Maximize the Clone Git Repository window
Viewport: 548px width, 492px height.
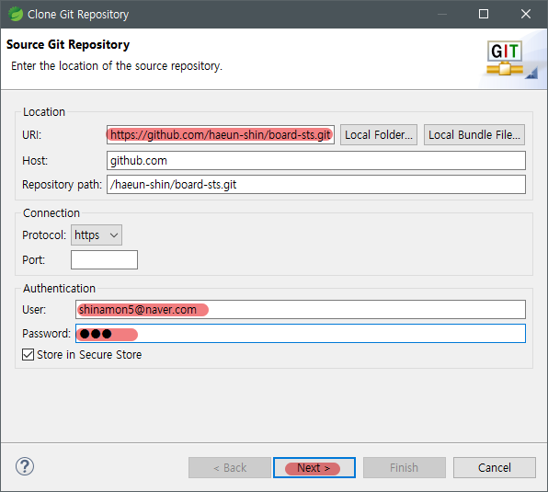(484, 14)
